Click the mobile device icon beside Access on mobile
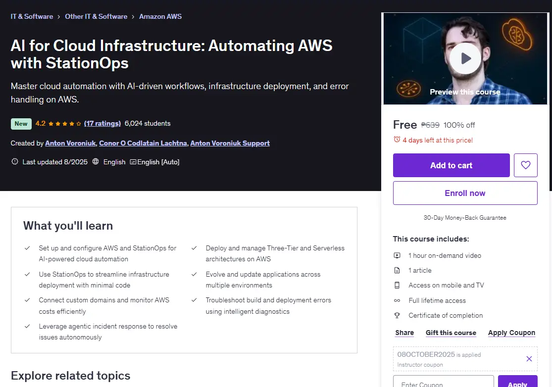This screenshot has height=387, width=552. coord(397,286)
